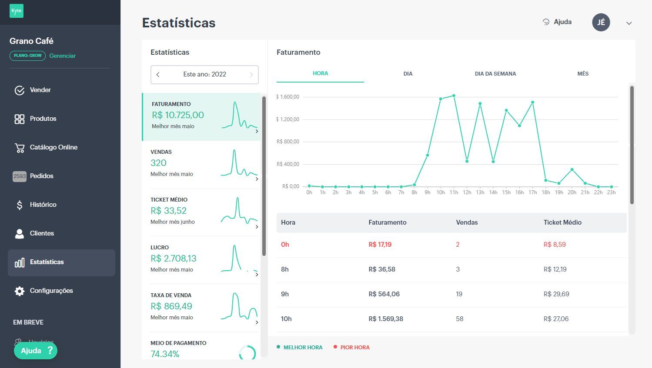Click the floating Ajuda help button
Viewport: 652px width, 368px height.
(36, 351)
